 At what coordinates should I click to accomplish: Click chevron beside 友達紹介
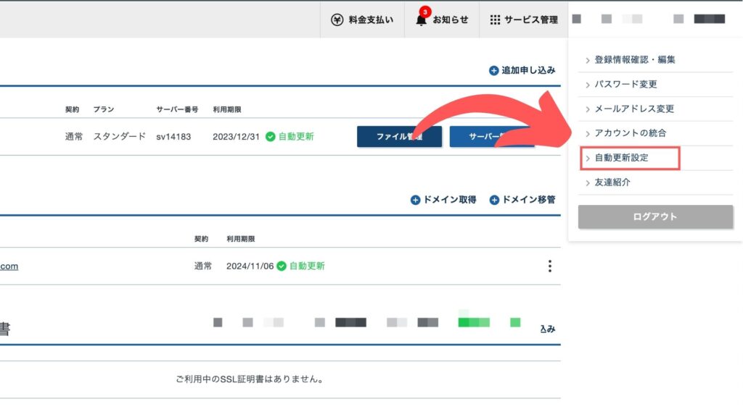pos(588,183)
